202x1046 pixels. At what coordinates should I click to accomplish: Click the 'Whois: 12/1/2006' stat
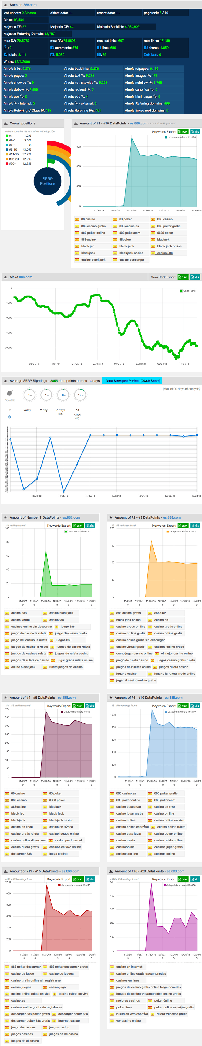[x=17, y=62]
